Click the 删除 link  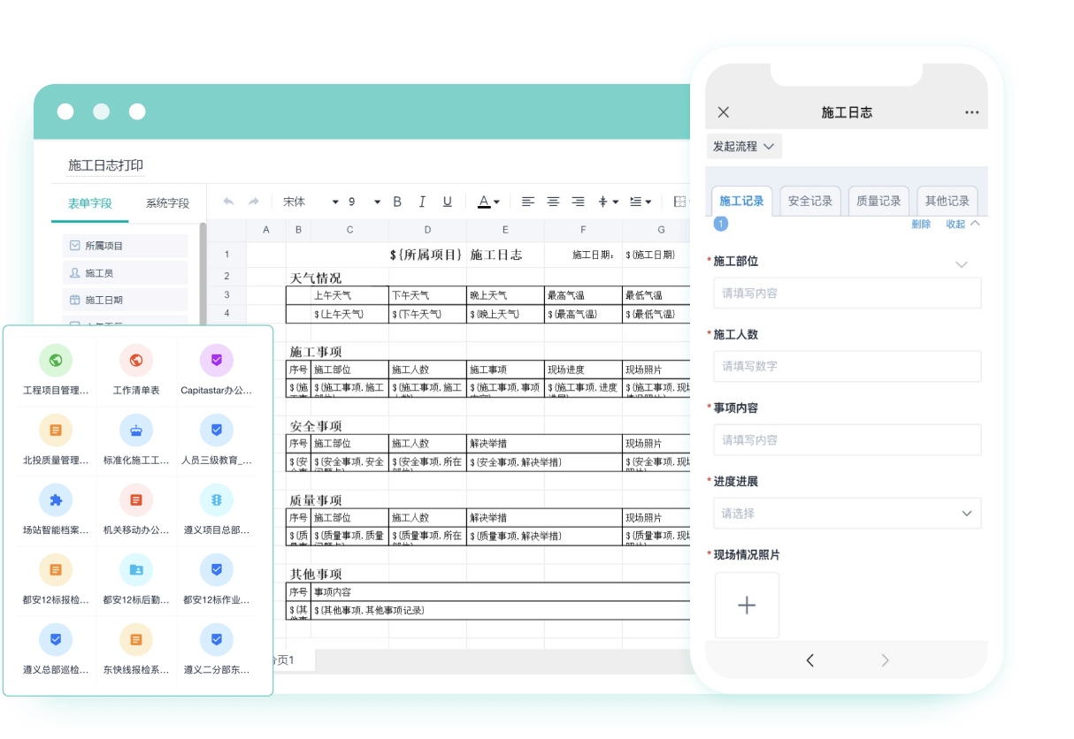(921, 225)
